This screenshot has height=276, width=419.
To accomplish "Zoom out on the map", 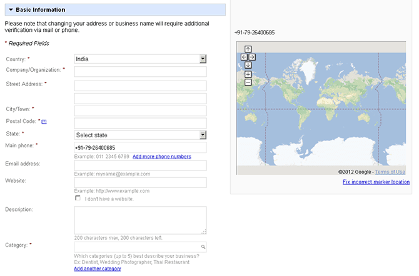I will [x=248, y=82].
